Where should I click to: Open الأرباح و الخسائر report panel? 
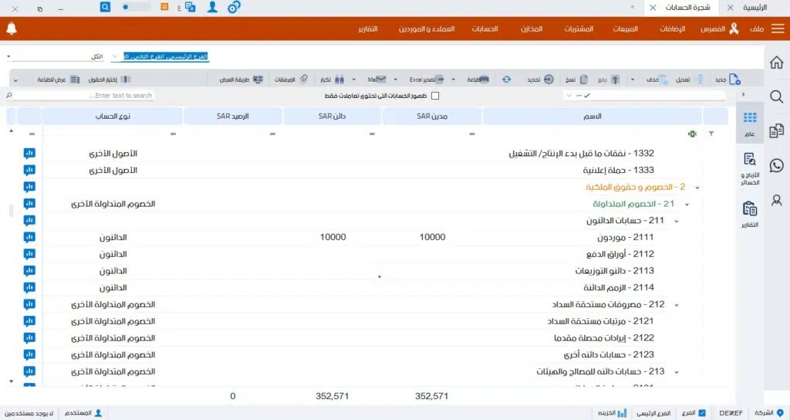pos(750,168)
